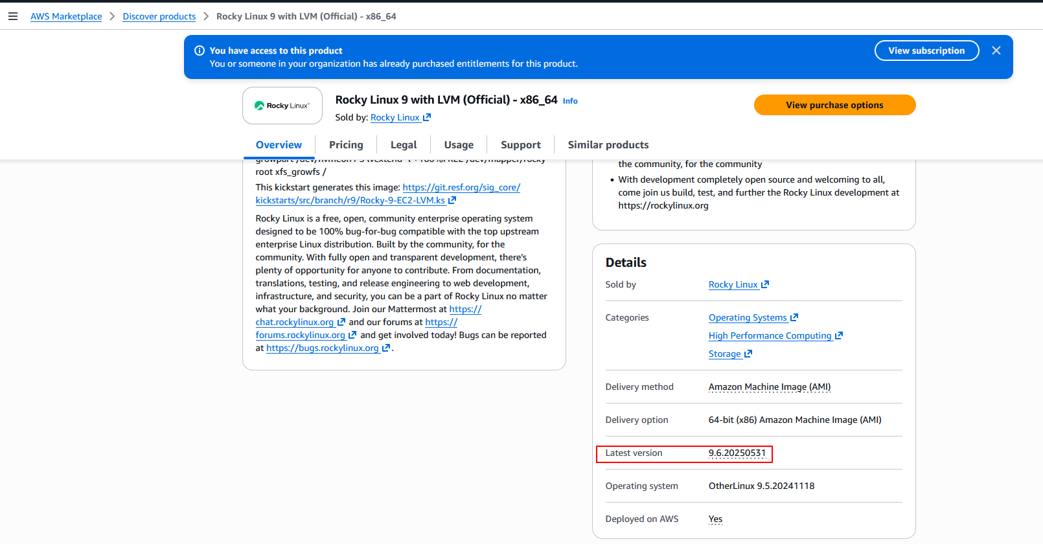Switch to the Legal tab

point(403,145)
